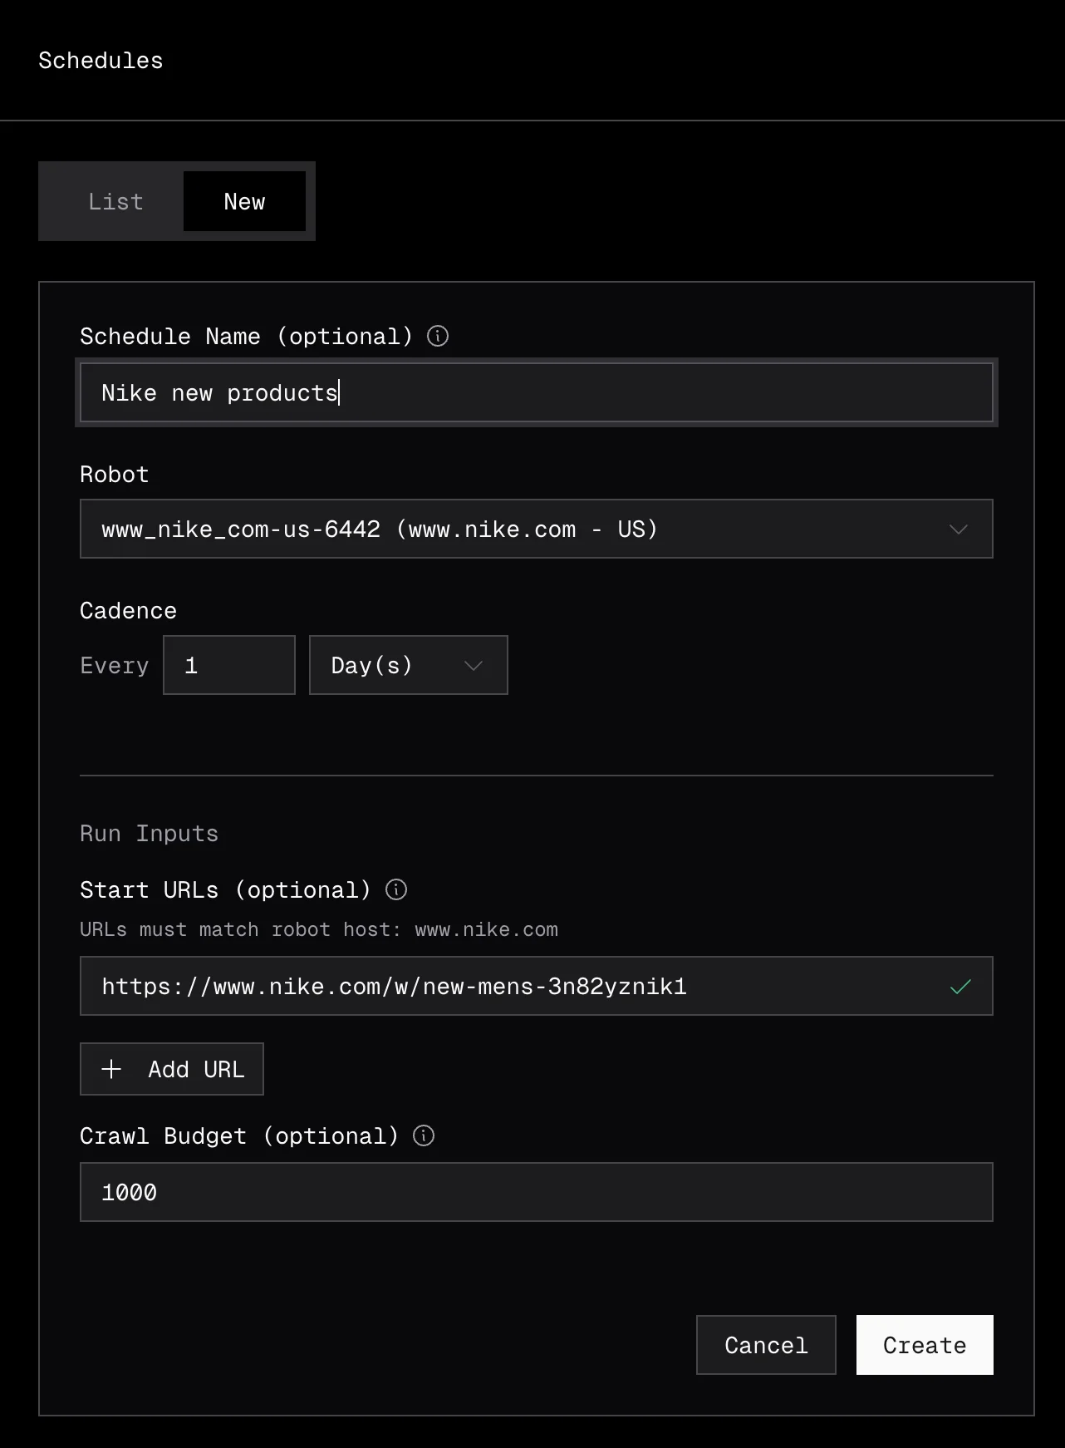The height and width of the screenshot is (1448, 1065).
Task: Click the Run Inputs section heading
Action: click(149, 834)
